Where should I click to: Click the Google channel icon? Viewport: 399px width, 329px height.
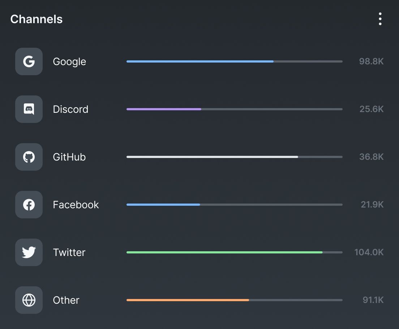pos(29,61)
